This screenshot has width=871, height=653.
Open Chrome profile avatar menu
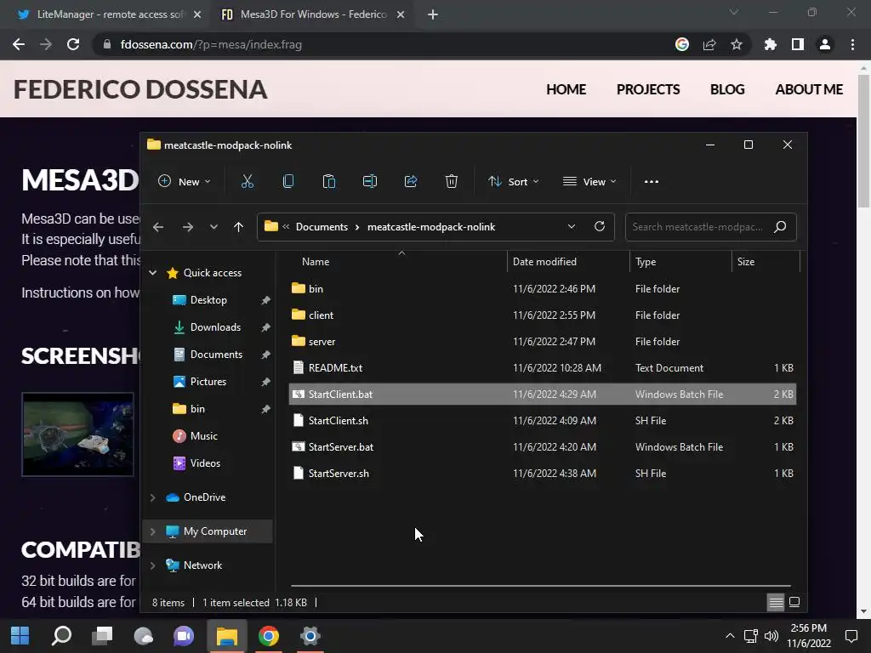coord(825,44)
